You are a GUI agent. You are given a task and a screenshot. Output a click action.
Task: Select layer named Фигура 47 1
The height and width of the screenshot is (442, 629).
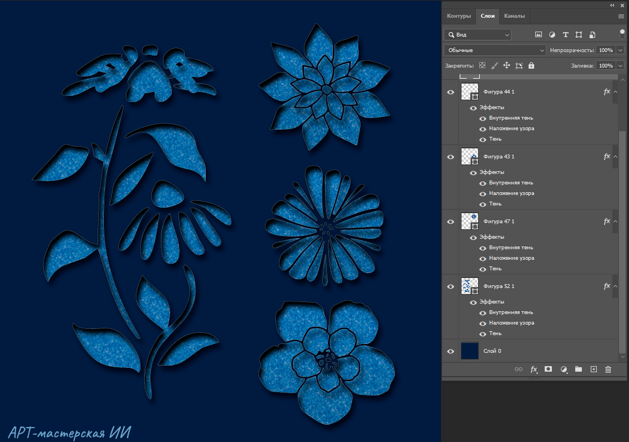[499, 222]
